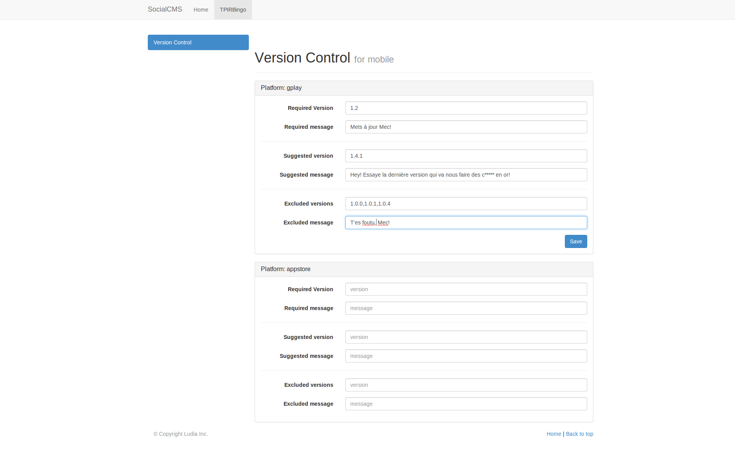Select the TPIRBingo navigation tab
The image size is (735, 457).
[x=233, y=10]
